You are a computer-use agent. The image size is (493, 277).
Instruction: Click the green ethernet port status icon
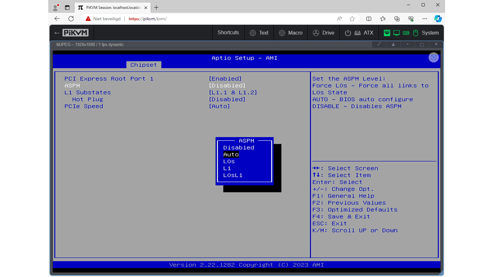point(387,33)
